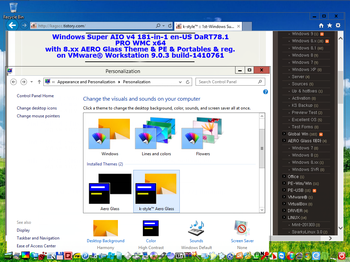Launch the ghost with magnifier dock icon
Viewport: 350px width, 262px height.
[x=222, y=256]
